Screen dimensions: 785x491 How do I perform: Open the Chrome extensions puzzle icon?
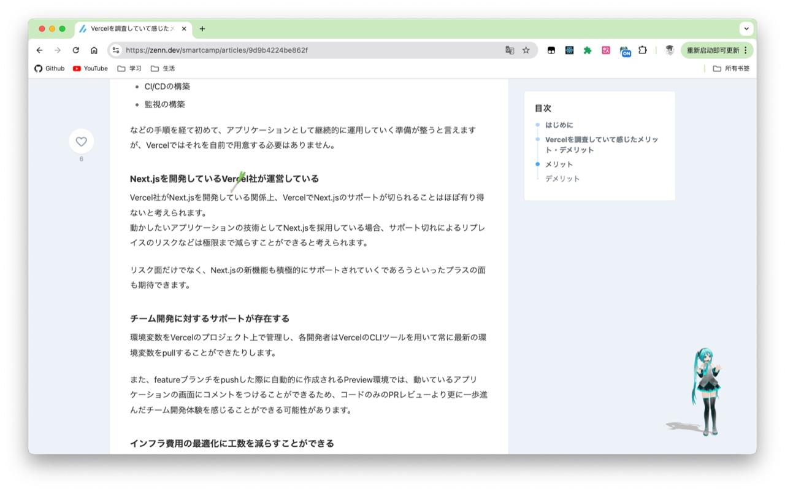642,50
